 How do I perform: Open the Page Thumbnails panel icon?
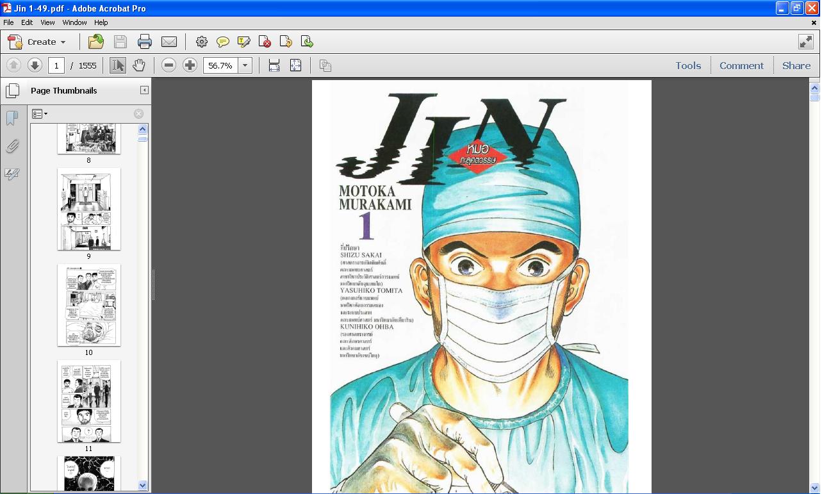(x=12, y=90)
